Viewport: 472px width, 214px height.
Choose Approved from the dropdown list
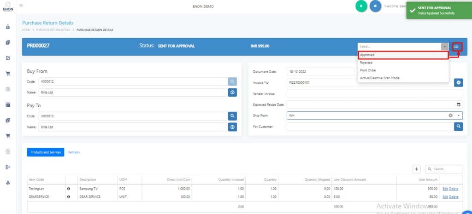(403, 55)
